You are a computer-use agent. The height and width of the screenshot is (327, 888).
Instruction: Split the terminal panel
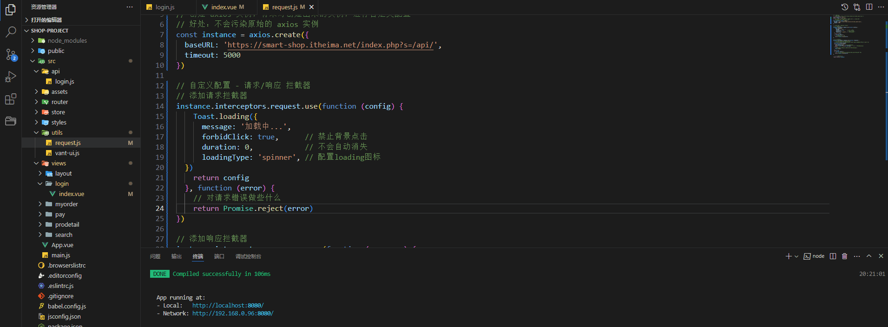tap(833, 256)
